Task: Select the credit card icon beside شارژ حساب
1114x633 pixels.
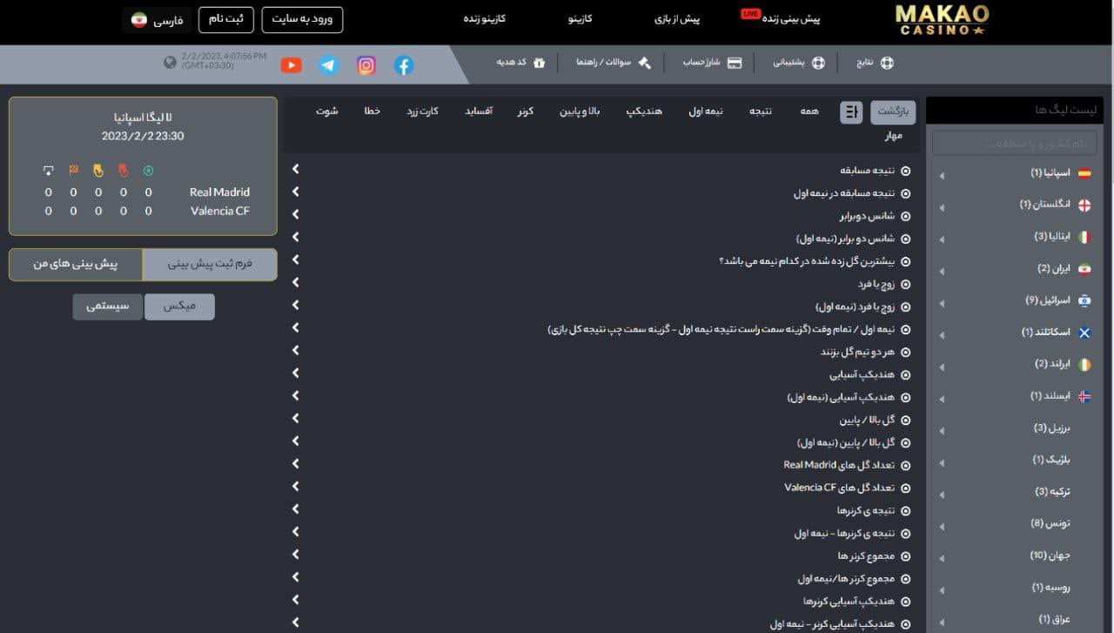Action: (735, 62)
